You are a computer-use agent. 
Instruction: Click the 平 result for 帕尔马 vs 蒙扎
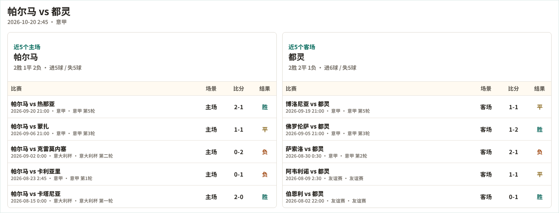[x=265, y=129]
